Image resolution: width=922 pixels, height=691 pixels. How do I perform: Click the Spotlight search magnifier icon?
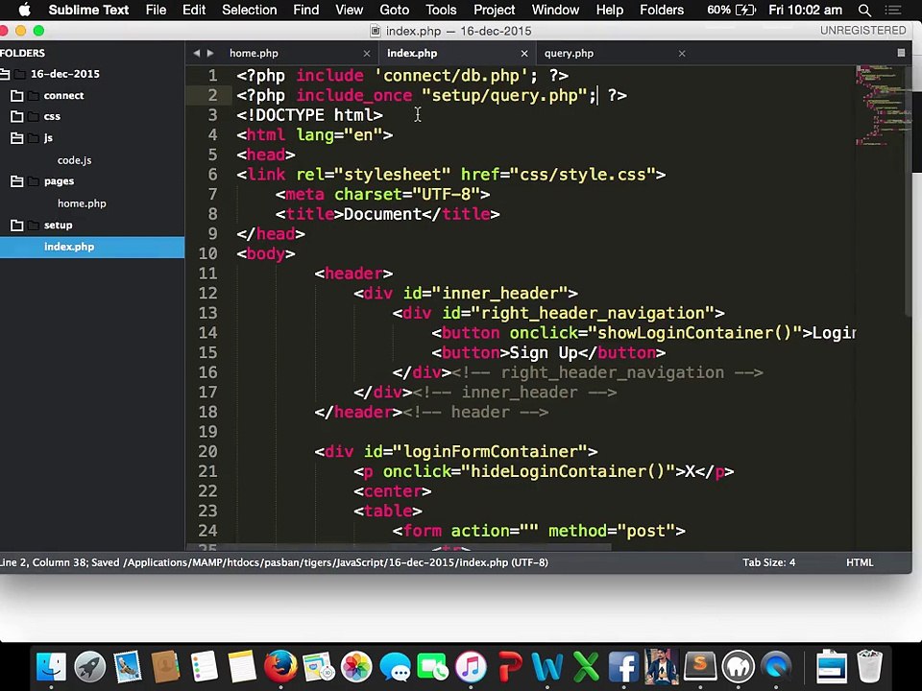point(864,11)
